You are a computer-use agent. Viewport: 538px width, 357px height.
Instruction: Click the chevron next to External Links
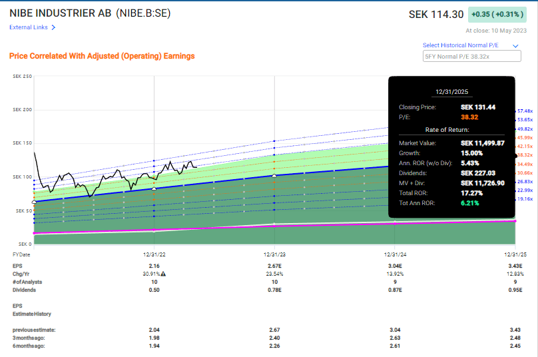point(53,27)
